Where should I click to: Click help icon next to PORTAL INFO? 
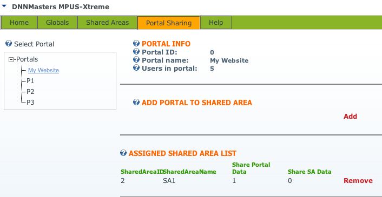[x=136, y=44]
